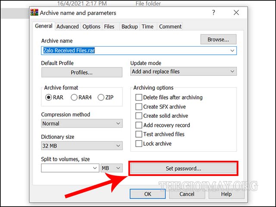Choose the RAR4 archive format

(x=74, y=97)
